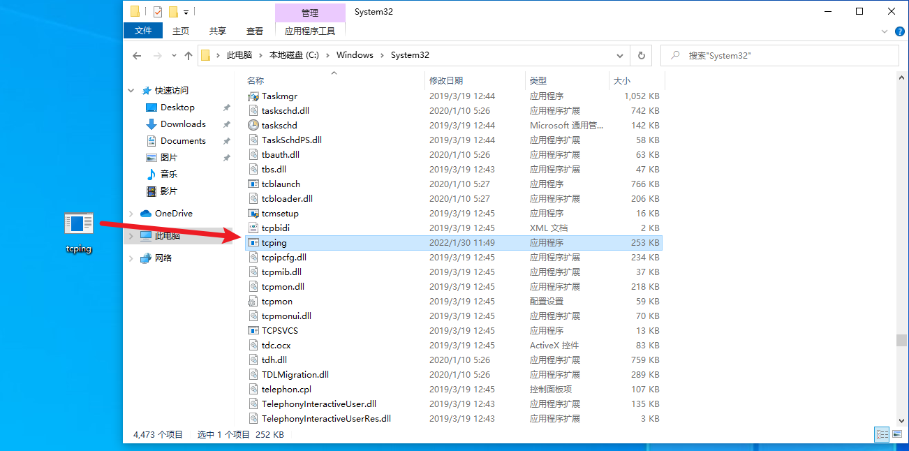The image size is (909, 451).
Task: Open the blue Help question mark icon
Action: point(900,31)
